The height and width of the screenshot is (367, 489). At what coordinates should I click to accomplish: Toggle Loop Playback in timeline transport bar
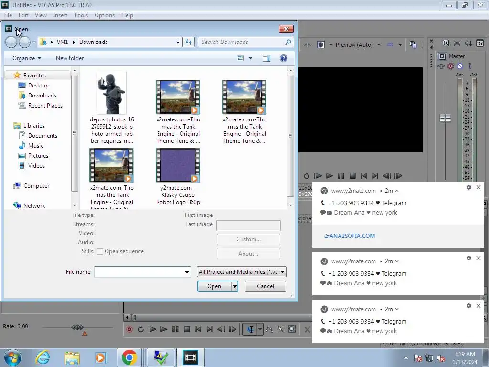pos(141,329)
